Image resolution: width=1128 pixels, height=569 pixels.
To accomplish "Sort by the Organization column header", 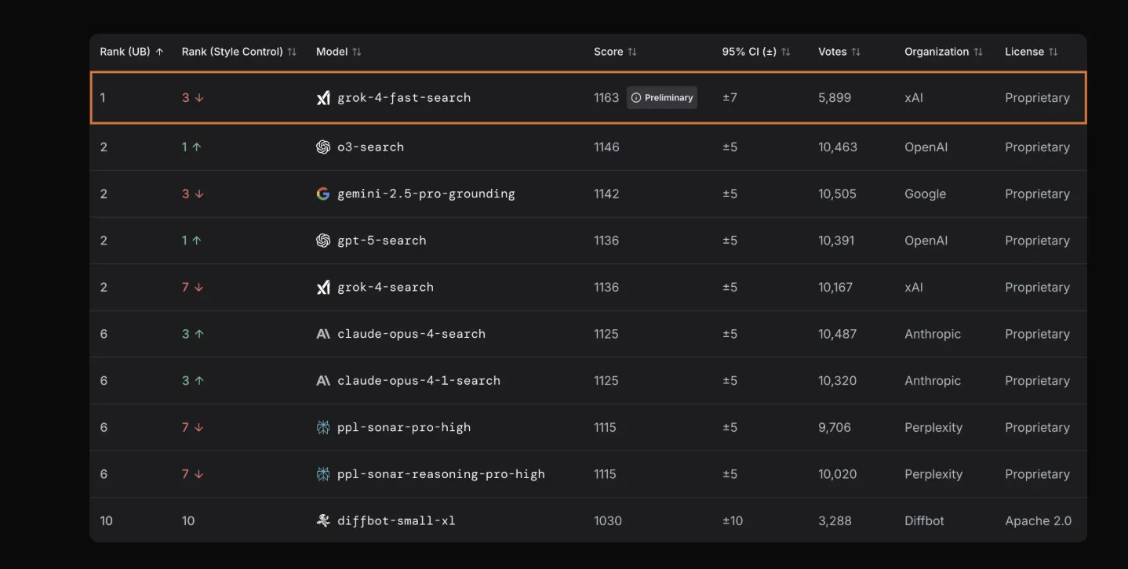I will (943, 52).
